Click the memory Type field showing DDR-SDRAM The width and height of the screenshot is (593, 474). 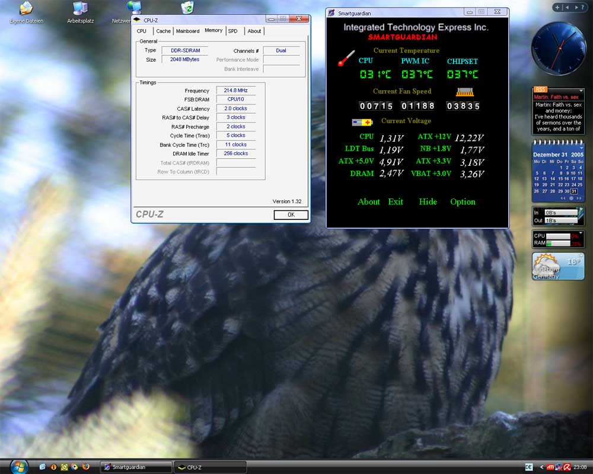point(185,50)
